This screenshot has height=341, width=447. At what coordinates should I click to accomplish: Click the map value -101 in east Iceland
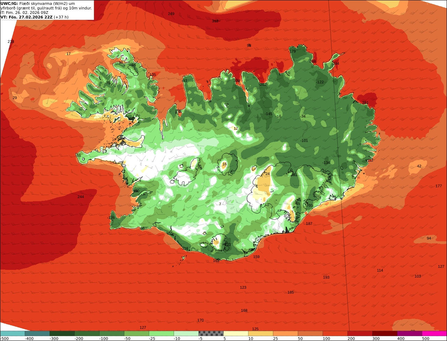point(304,141)
